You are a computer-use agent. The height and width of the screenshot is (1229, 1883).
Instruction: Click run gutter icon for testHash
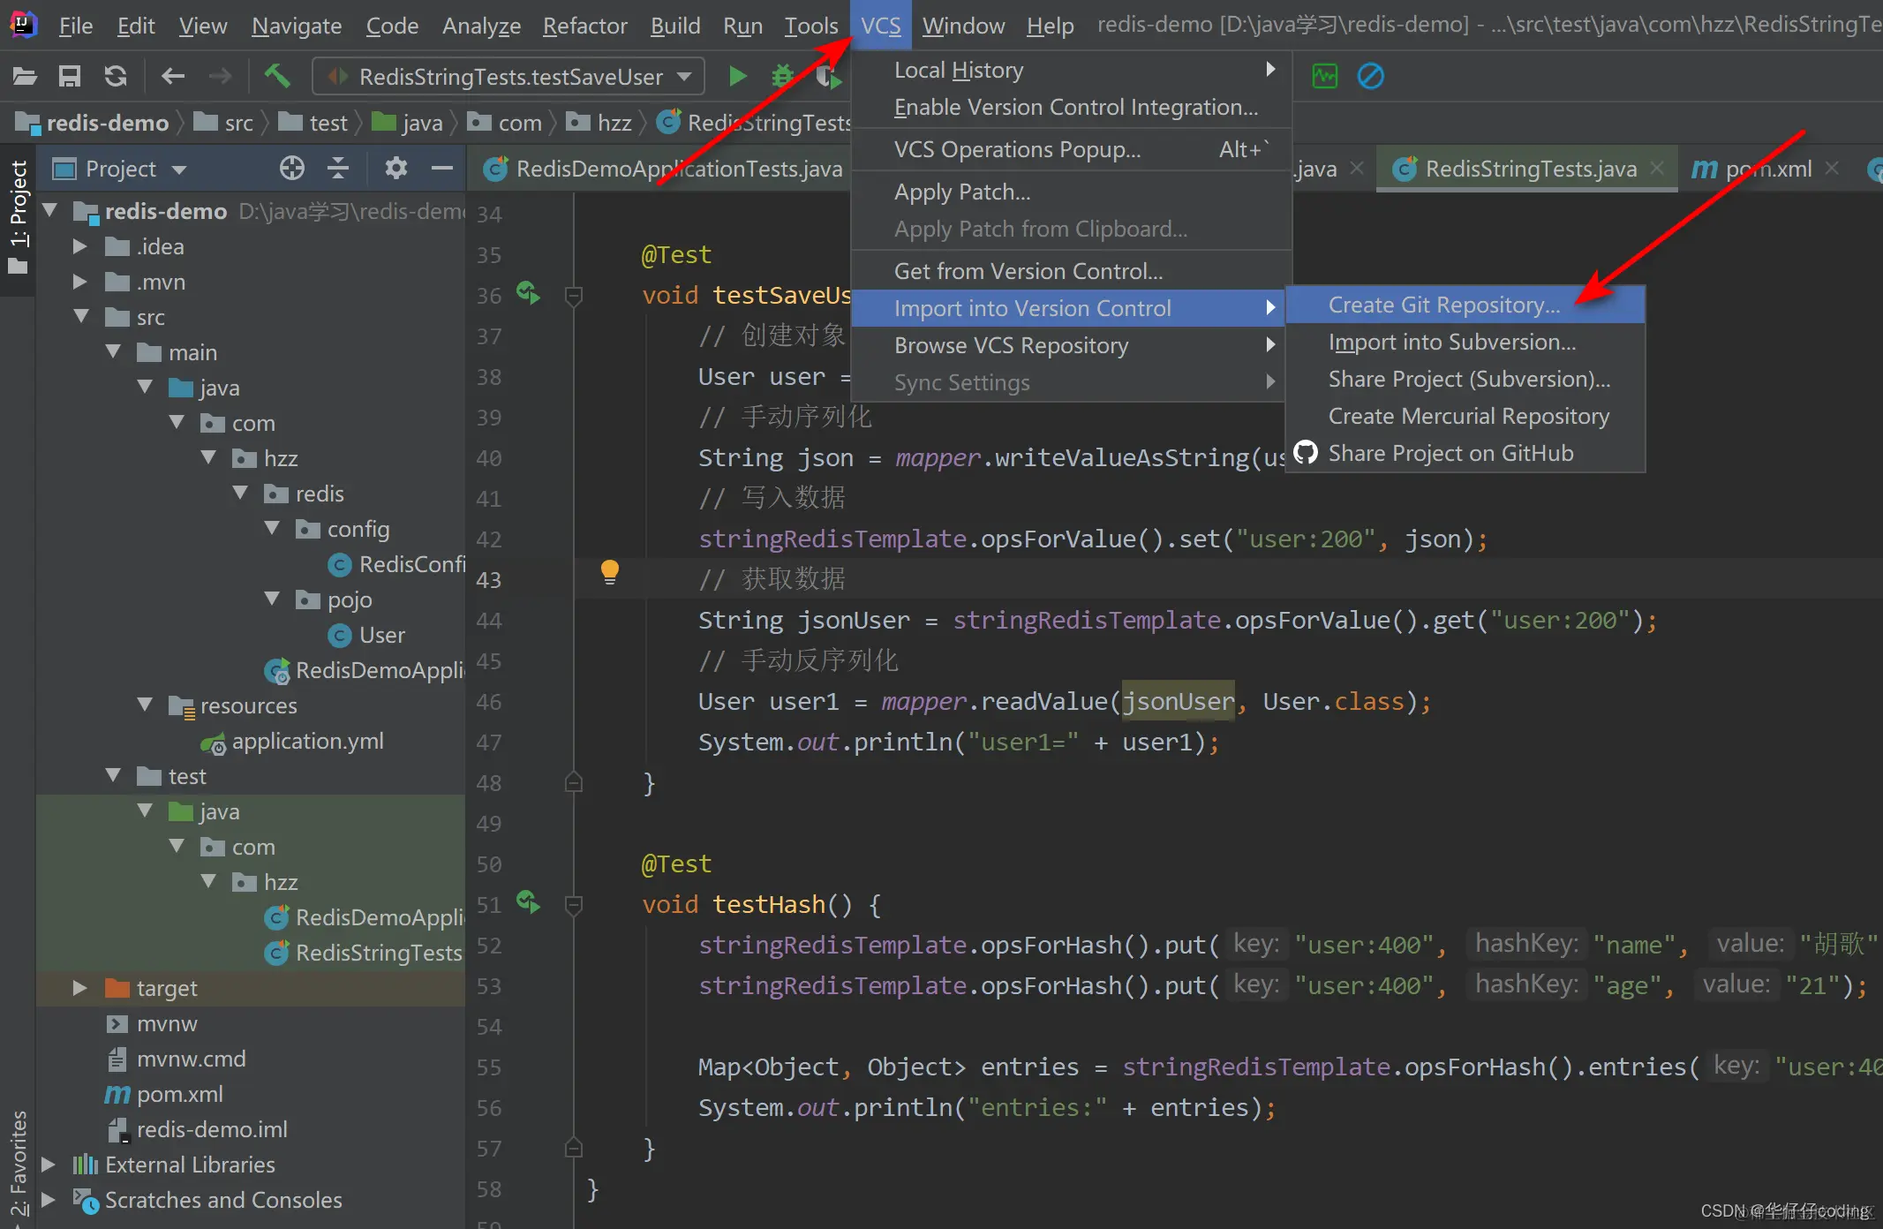(x=528, y=902)
